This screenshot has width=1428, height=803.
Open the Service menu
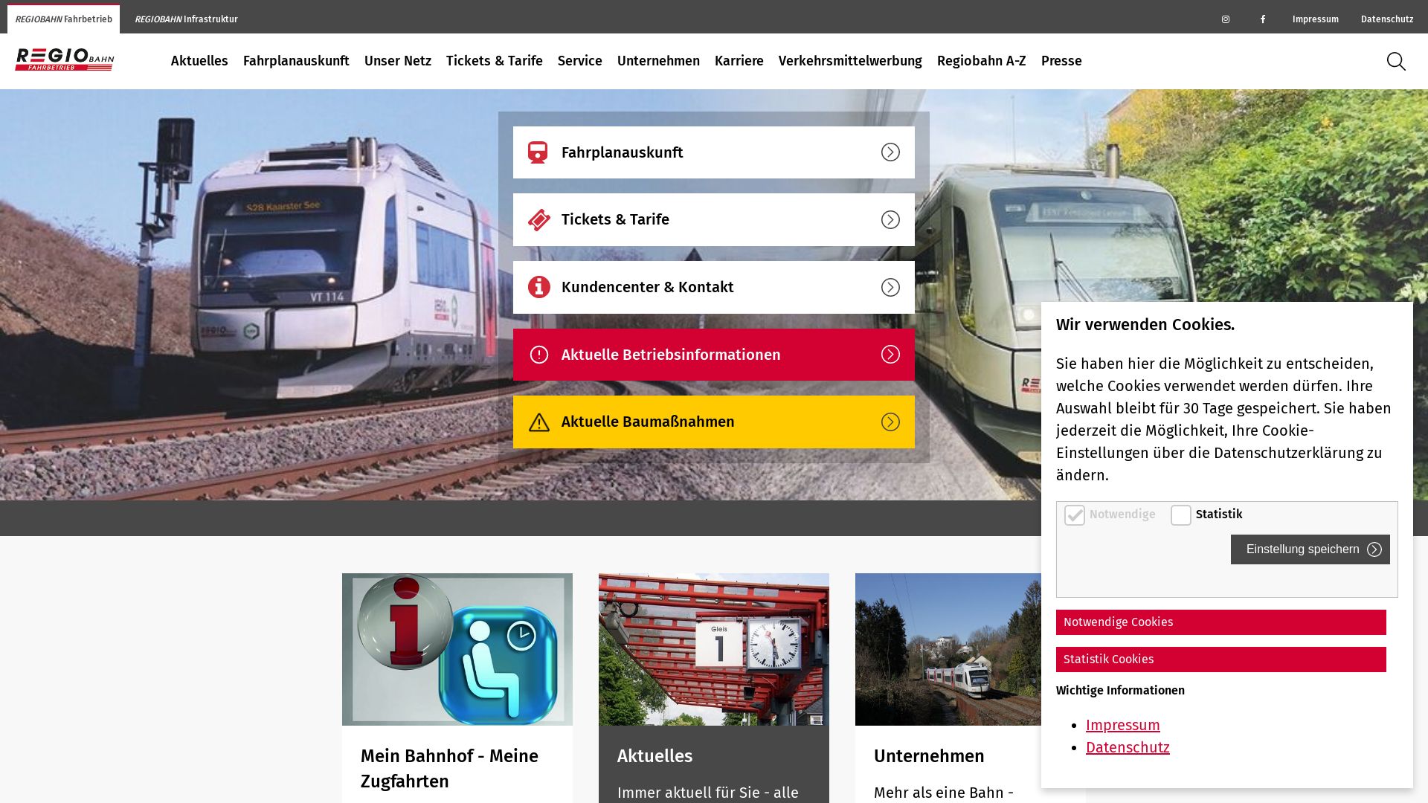pos(580,61)
